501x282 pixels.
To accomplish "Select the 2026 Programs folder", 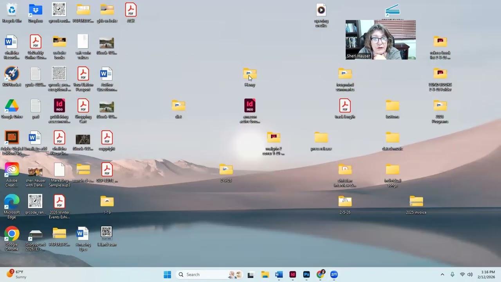I will point(440,111).
